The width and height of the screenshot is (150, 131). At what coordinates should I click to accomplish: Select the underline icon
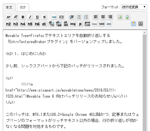pos(37,17)
